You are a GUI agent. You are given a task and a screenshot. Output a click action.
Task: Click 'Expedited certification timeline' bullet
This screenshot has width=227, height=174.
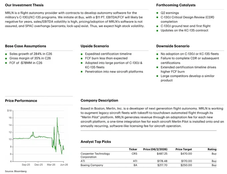coord(108,54)
